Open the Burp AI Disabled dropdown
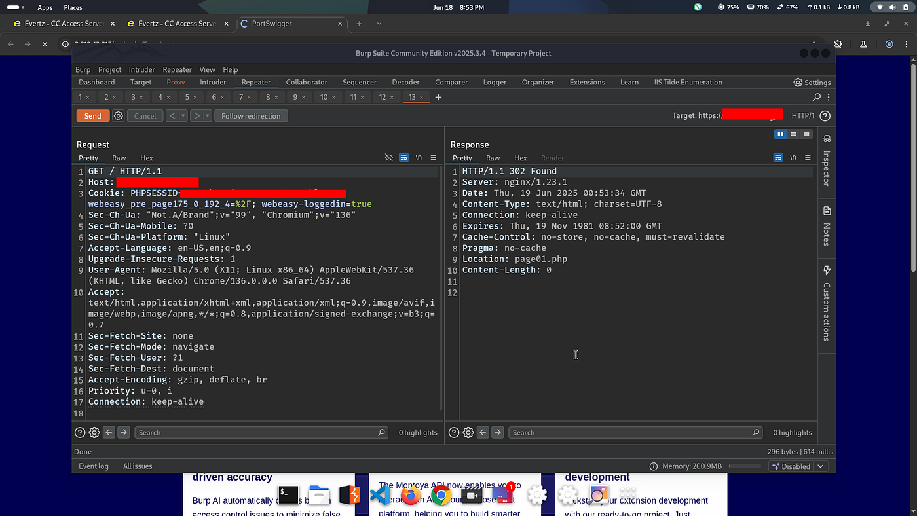This screenshot has width=917, height=516. [x=799, y=466]
